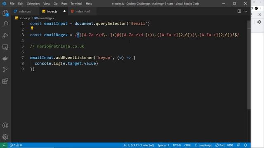Open the Docker view icon
The width and height of the screenshot is (264, 148).
pyautogui.click(x=5, y=58)
